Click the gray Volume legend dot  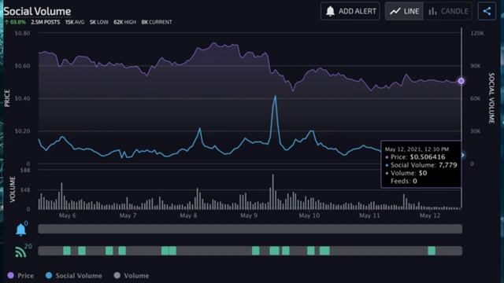[x=117, y=275]
